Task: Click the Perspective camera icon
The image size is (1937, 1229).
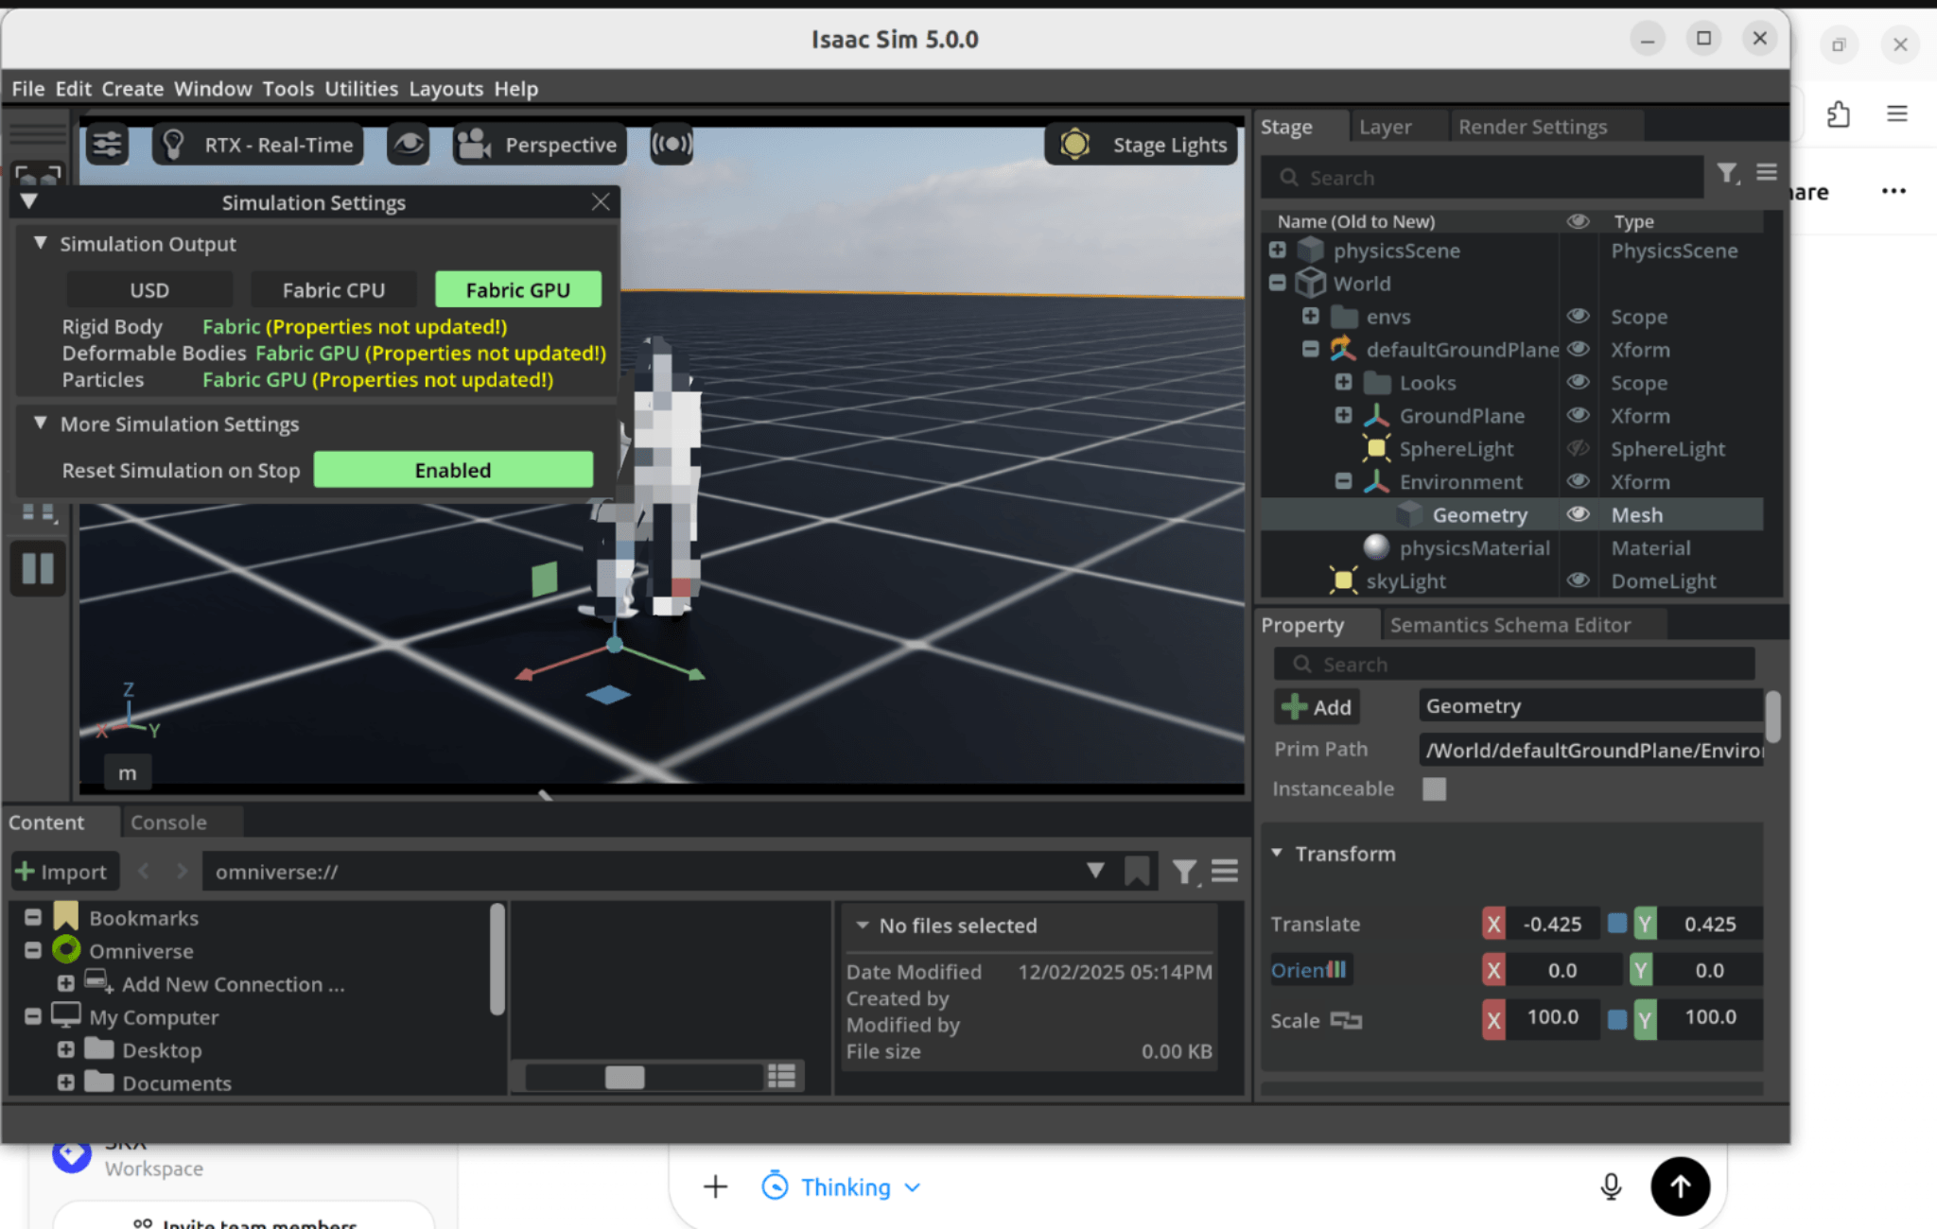Action: 474,144
